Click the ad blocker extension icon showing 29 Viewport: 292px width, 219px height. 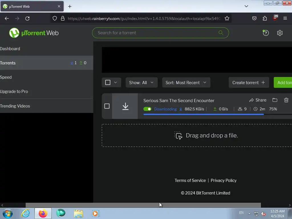tap(275, 18)
